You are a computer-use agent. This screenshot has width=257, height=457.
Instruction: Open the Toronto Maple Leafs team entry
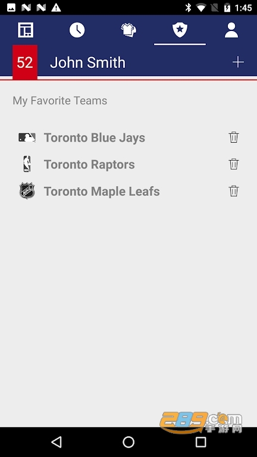tap(102, 192)
